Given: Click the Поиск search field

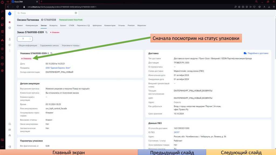Looking at the screenshot, I should click(x=47, y=13).
